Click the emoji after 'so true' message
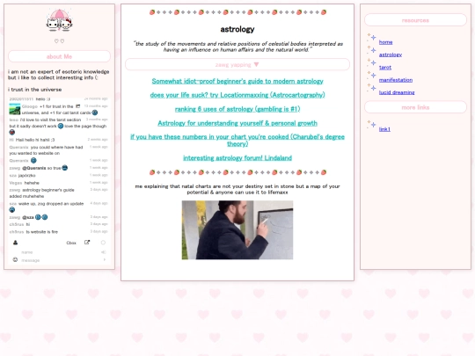Image resolution: width=475 pixels, height=356 pixels. click(x=65, y=168)
